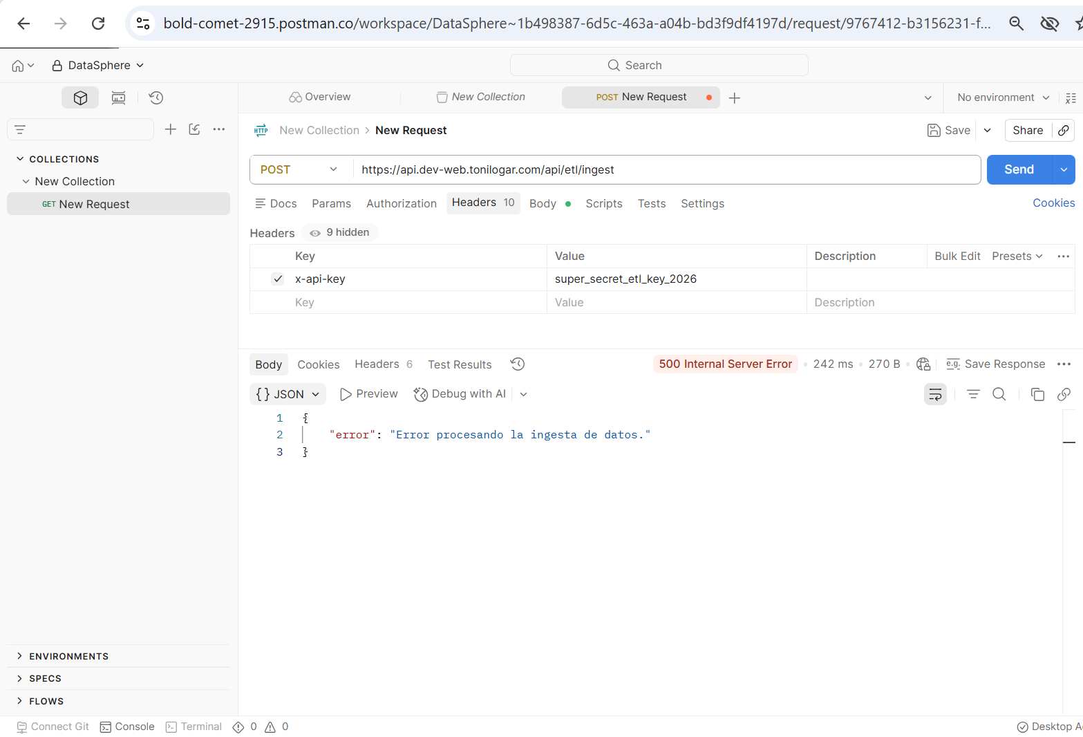Click the Postman Search bar
Viewport: 1083px width, 737px height.
(659, 66)
